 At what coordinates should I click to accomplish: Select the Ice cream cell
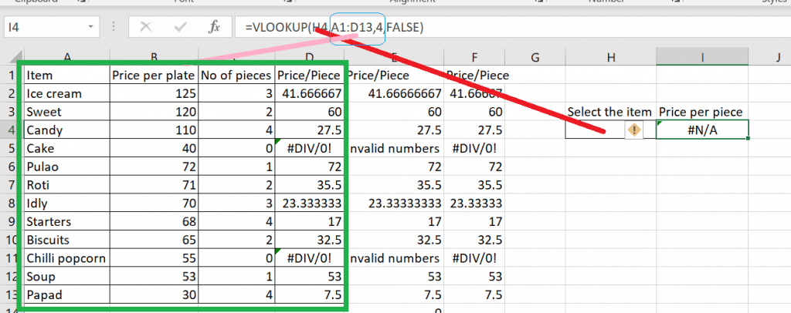[66, 93]
